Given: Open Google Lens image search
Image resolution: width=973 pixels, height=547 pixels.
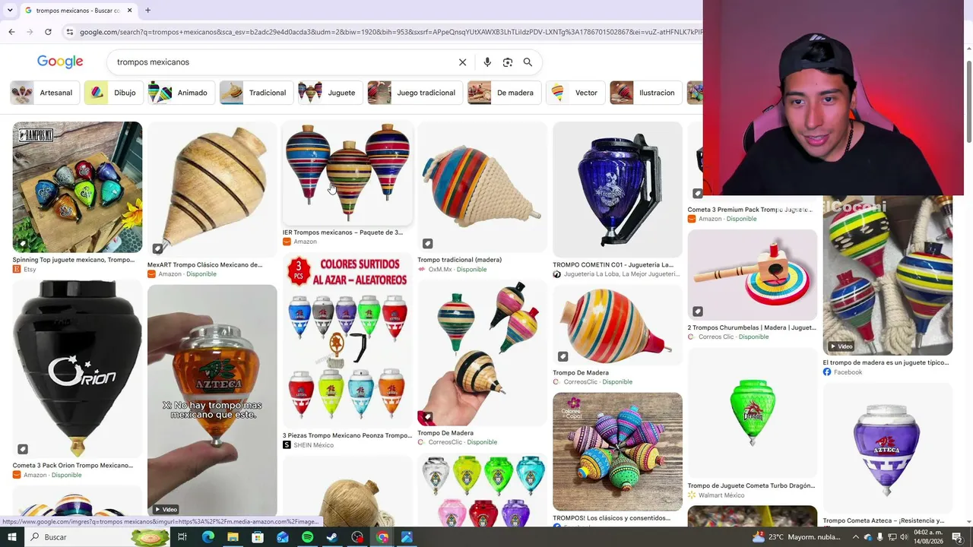Looking at the screenshot, I should 508,62.
